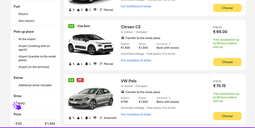Toggle the 4WD drive filter
This screenshot has height=128, width=255.
[16, 103]
